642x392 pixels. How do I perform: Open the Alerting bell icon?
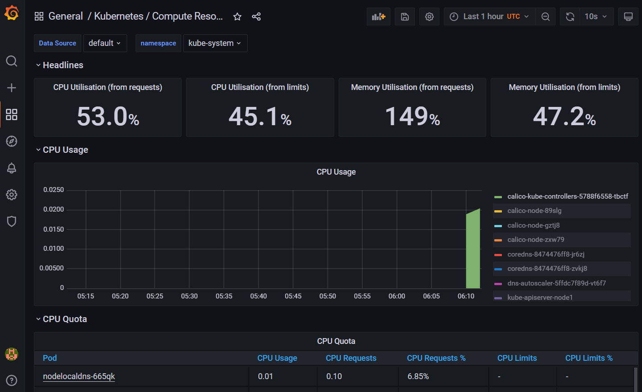pyautogui.click(x=12, y=168)
